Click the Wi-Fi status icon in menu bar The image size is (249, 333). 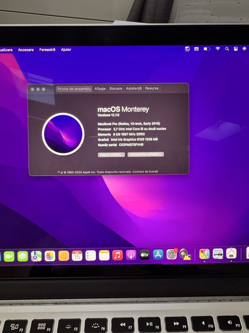click(218, 49)
